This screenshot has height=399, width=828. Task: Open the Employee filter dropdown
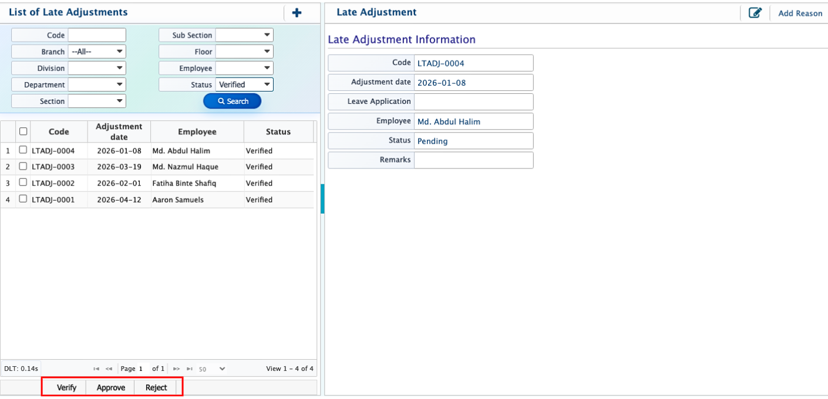click(x=244, y=68)
